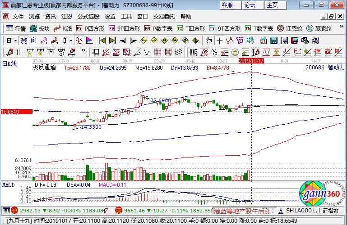Click the scrolling news ticker headline
The width and height of the screenshot is (347, 225).
[241, 211]
